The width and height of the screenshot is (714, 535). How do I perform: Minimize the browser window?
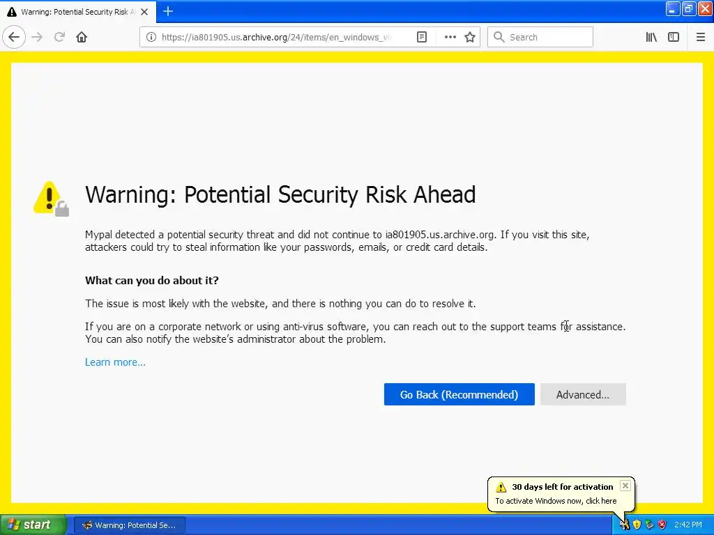pyautogui.click(x=673, y=9)
